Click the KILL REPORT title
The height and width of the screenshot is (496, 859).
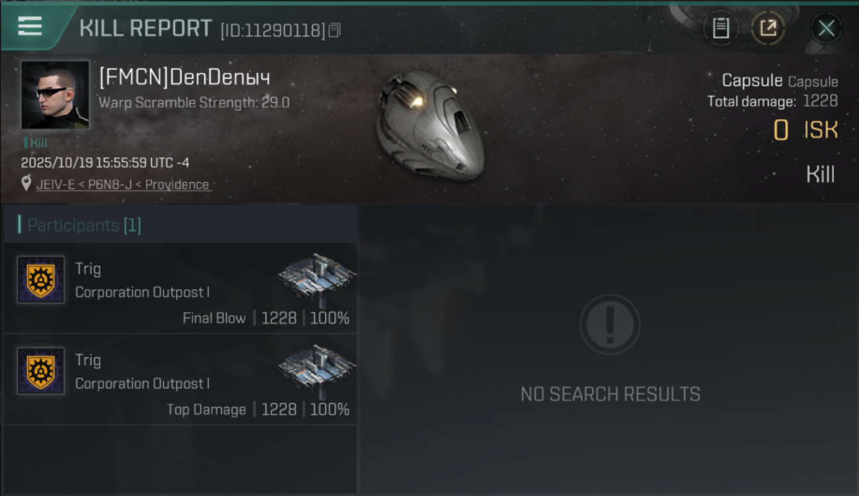coord(145,28)
